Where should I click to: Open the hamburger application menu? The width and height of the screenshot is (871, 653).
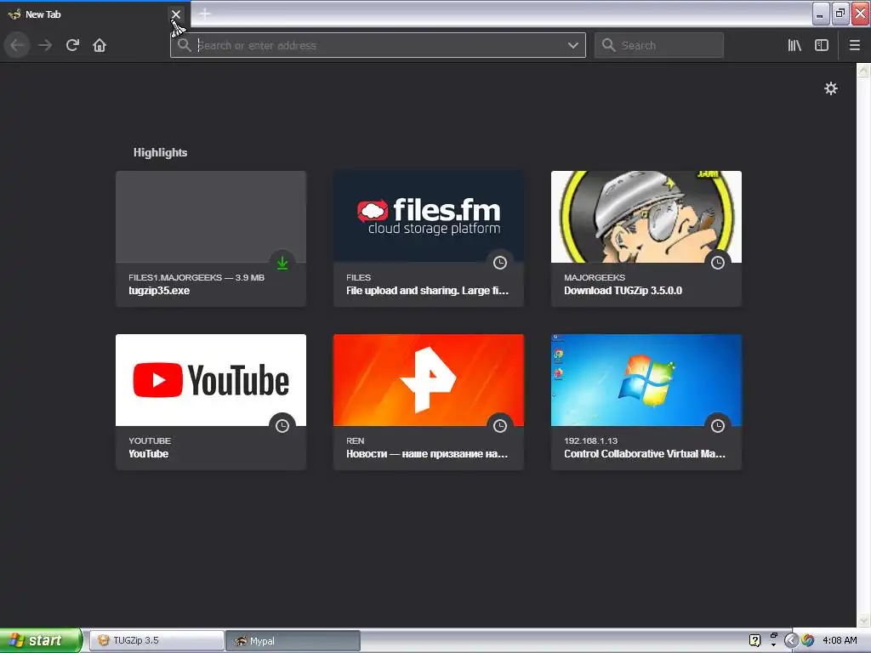tap(854, 45)
